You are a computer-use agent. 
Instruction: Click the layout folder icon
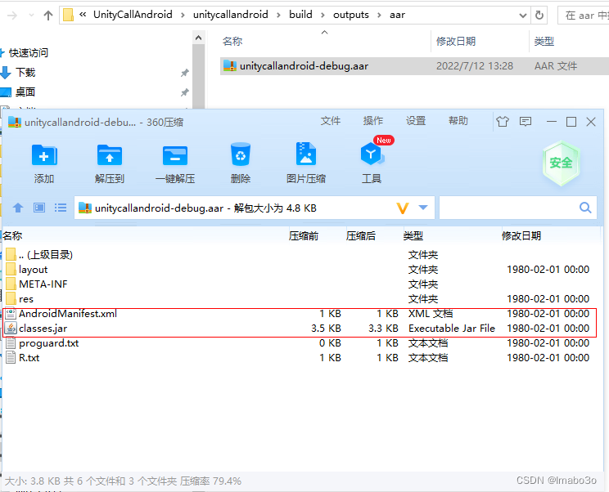(x=11, y=270)
